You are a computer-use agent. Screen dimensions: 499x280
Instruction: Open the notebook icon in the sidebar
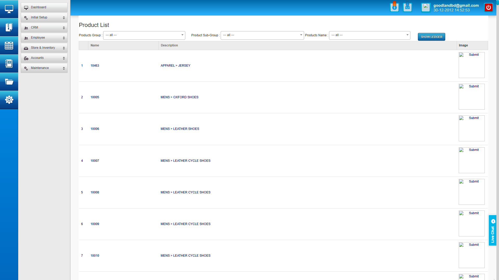pos(9,64)
